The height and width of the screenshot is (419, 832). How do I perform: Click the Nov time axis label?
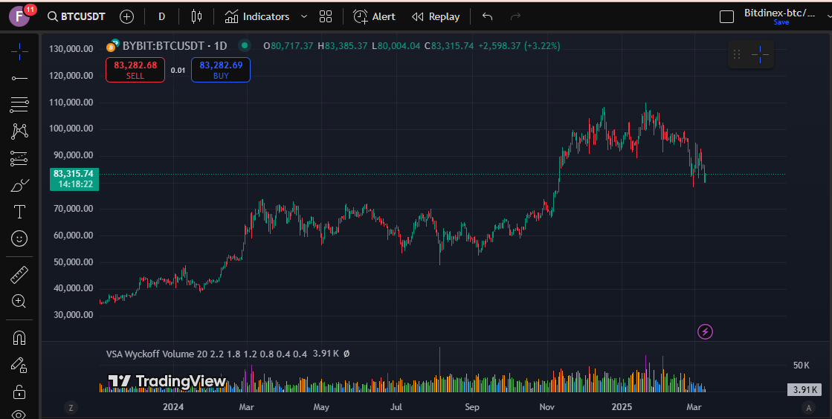pos(546,407)
